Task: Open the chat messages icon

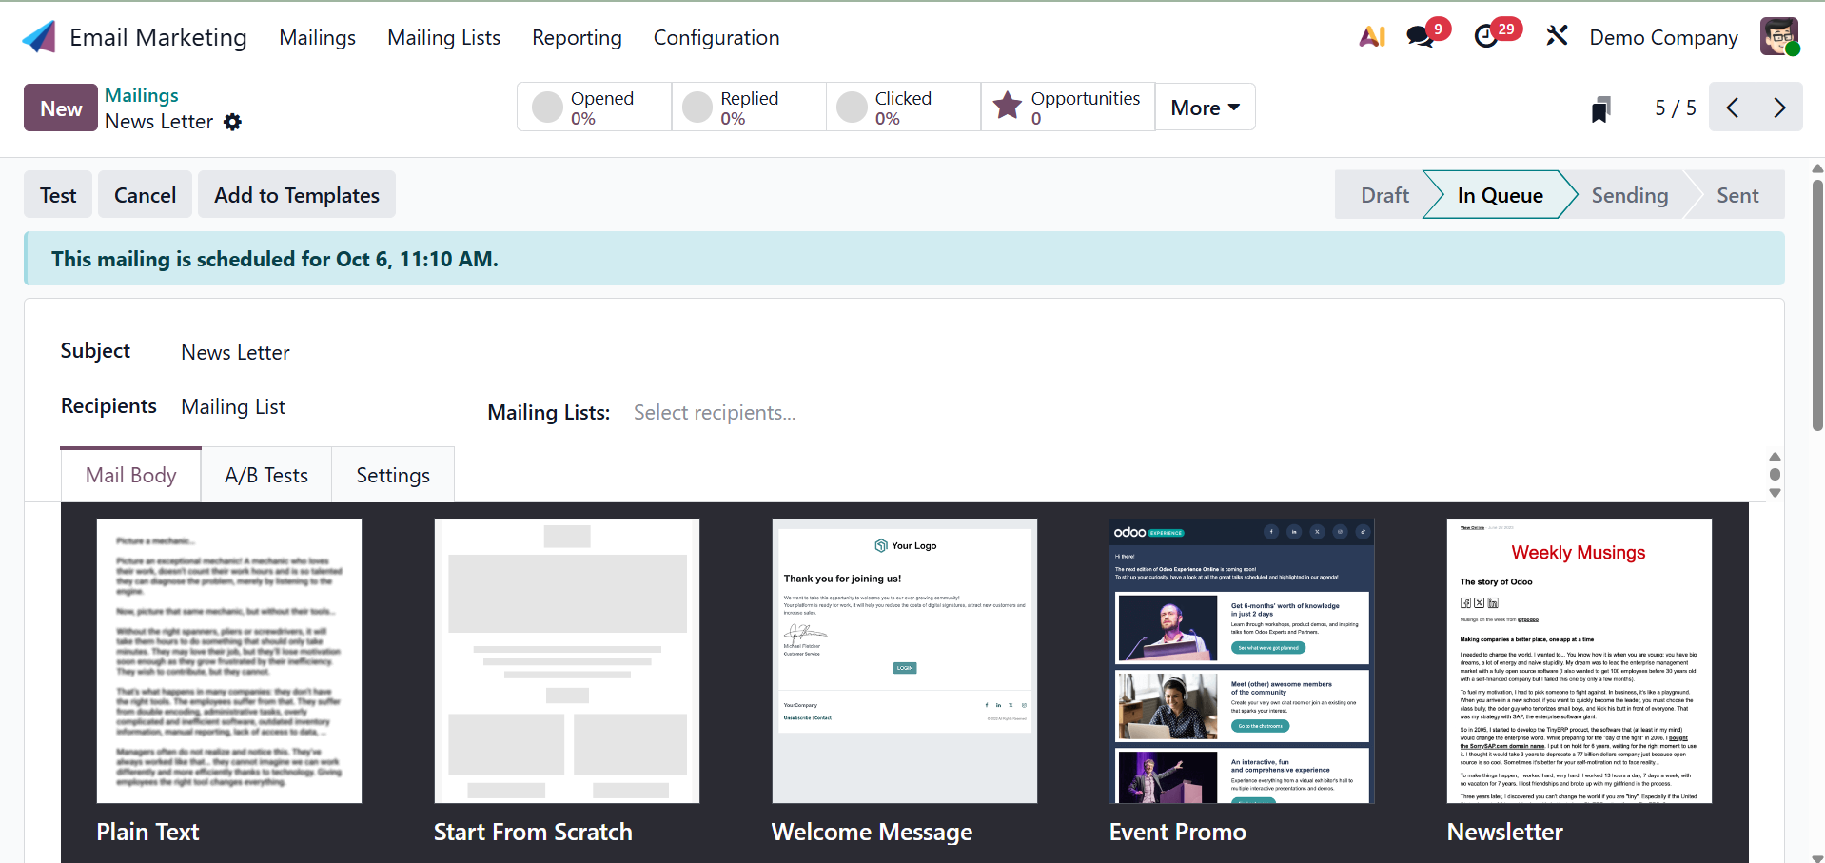Action: point(1421,37)
